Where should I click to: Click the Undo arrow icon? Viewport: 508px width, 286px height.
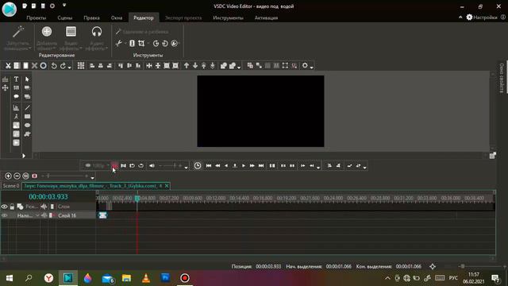click(54, 66)
